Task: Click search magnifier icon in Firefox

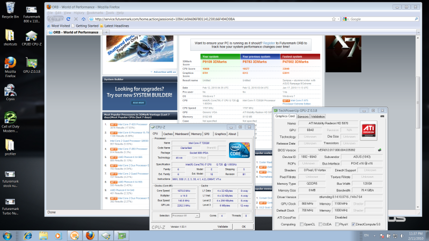Action: [417, 19]
